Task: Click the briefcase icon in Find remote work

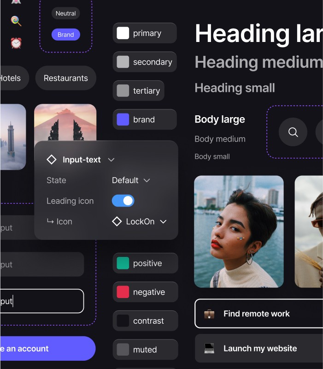Action: 209,314
